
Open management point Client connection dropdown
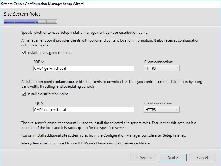(x=162, y=68)
